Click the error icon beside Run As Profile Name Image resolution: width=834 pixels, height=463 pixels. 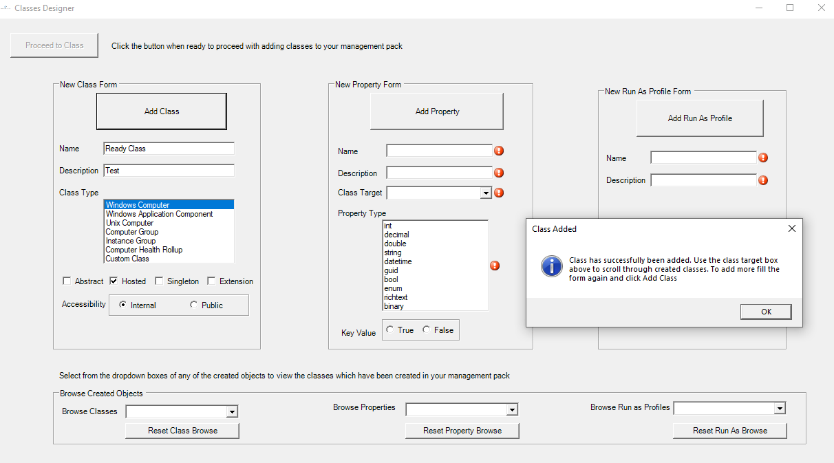pos(763,158)
